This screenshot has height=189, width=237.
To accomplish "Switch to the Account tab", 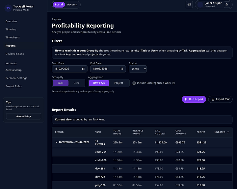I will [72, 5].
